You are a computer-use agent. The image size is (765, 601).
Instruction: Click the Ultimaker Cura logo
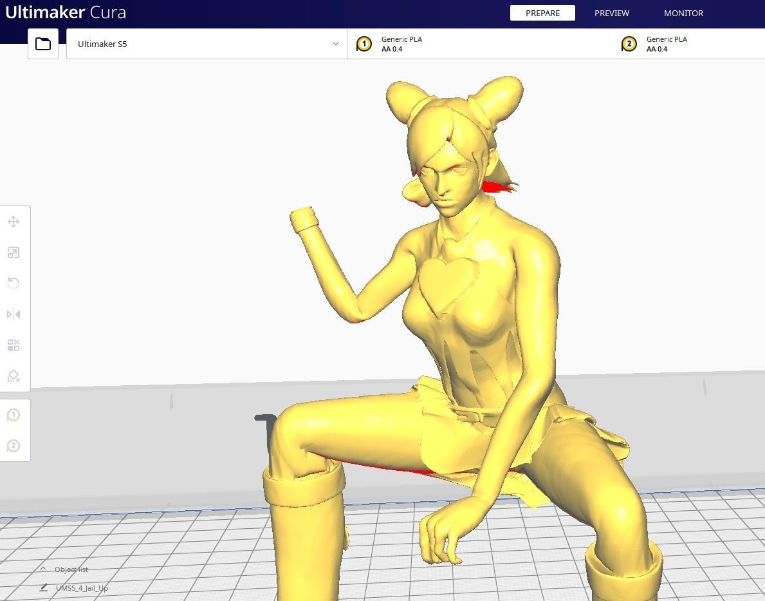click(66, 12)
